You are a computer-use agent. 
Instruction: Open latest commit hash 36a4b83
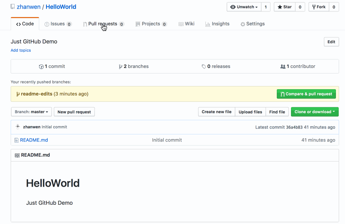[x=294, y=127]
